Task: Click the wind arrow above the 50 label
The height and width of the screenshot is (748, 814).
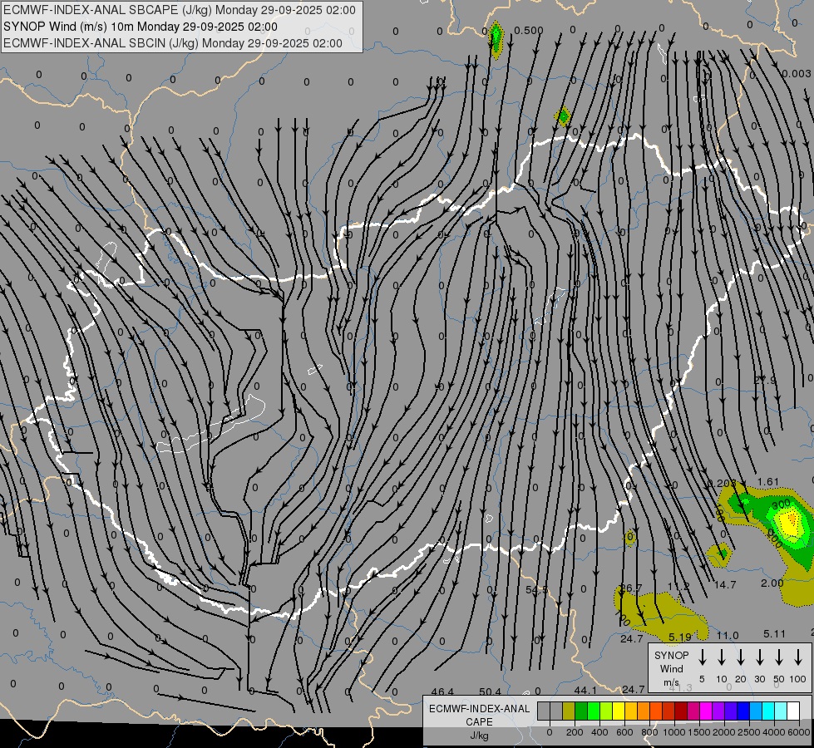Action: (x=779, y=657)
